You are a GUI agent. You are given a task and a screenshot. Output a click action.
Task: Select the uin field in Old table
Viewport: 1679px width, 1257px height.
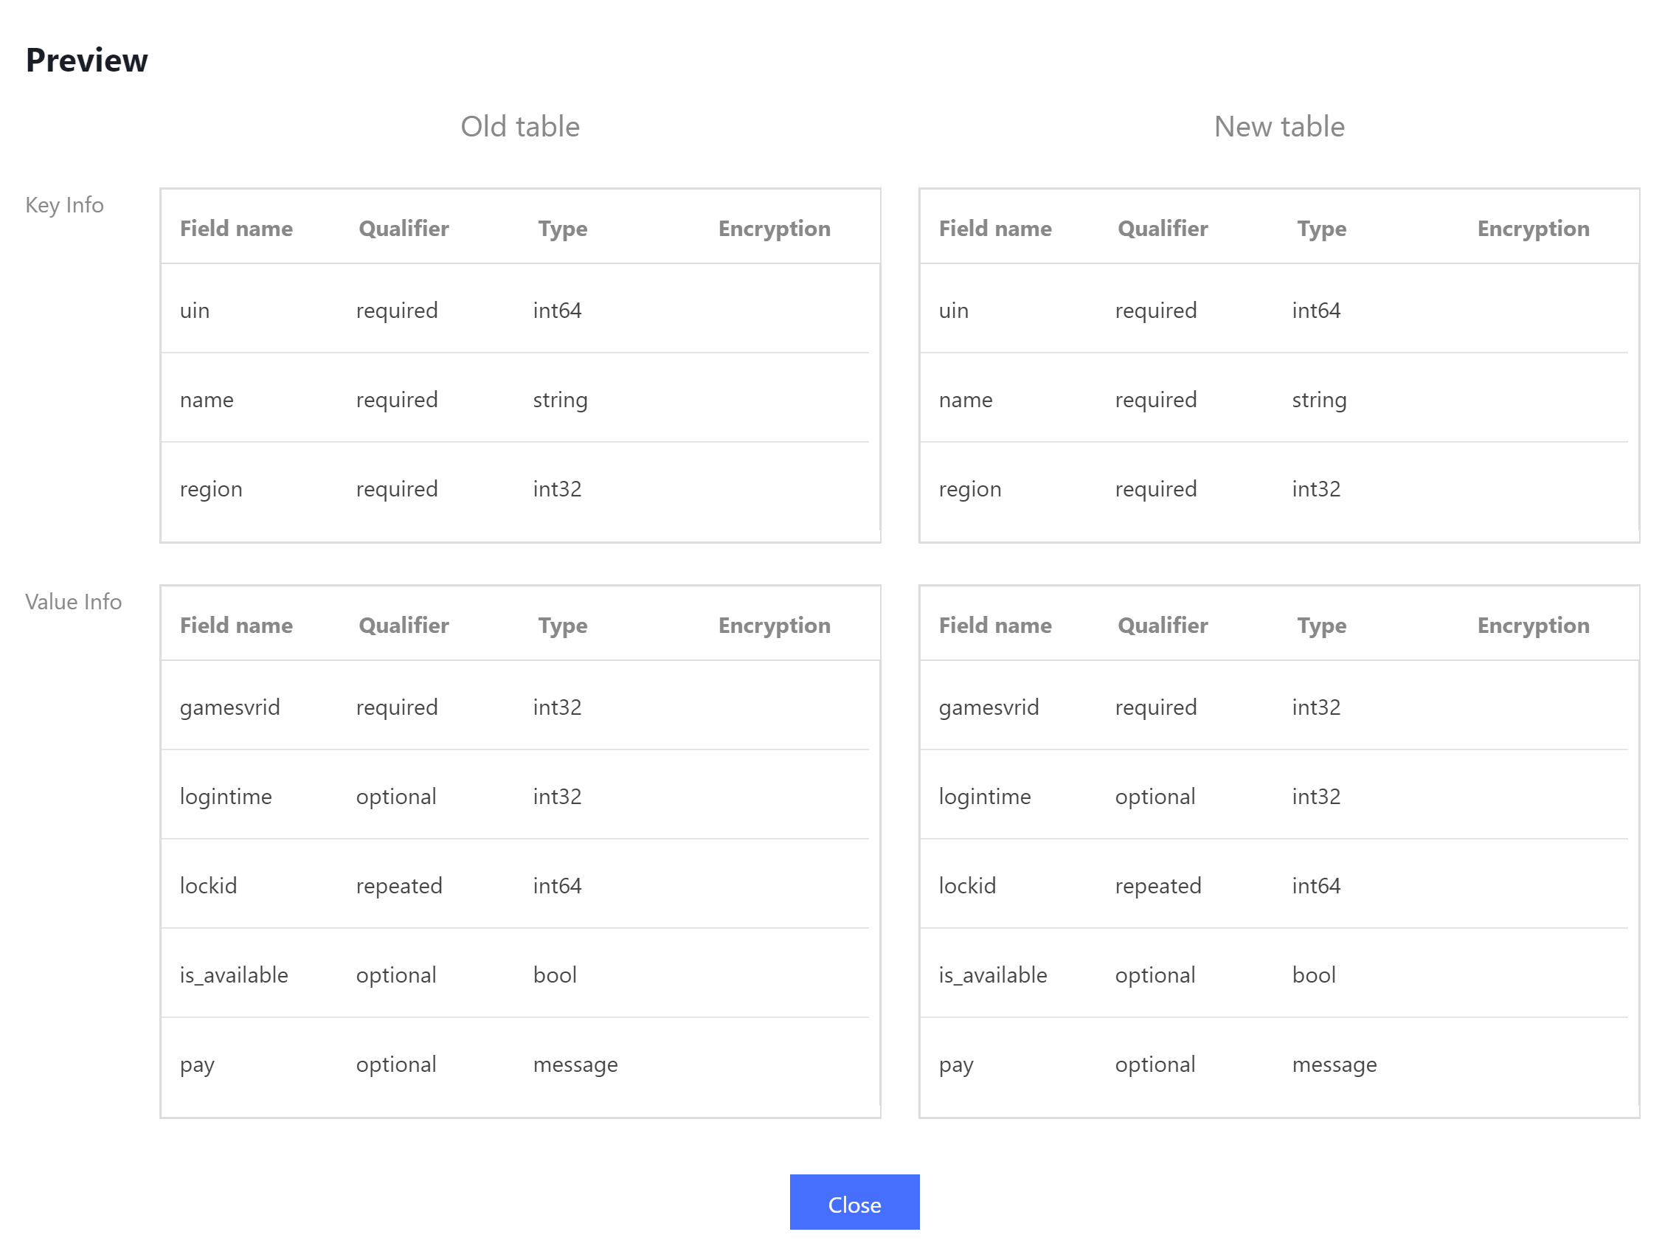tap(195, 311)
